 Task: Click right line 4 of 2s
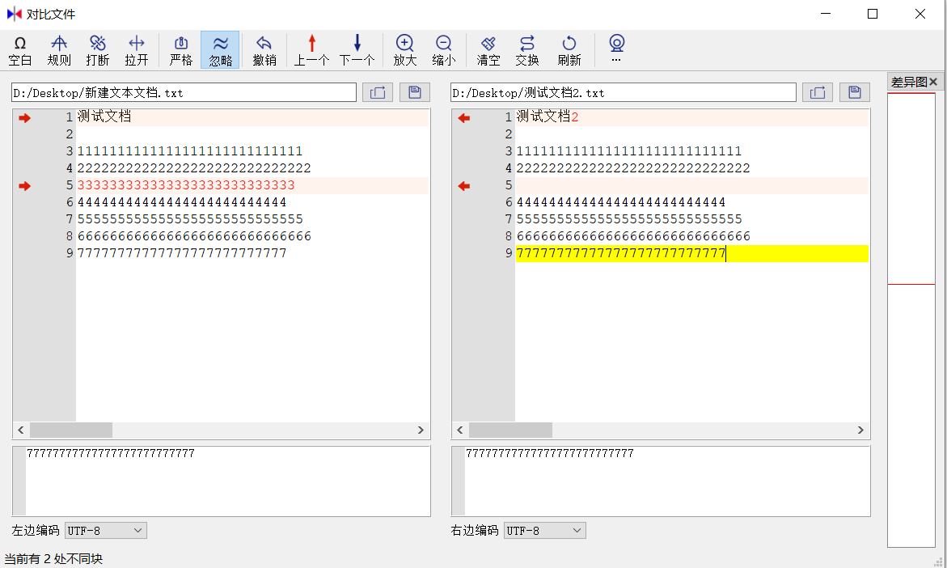point(633,168)
